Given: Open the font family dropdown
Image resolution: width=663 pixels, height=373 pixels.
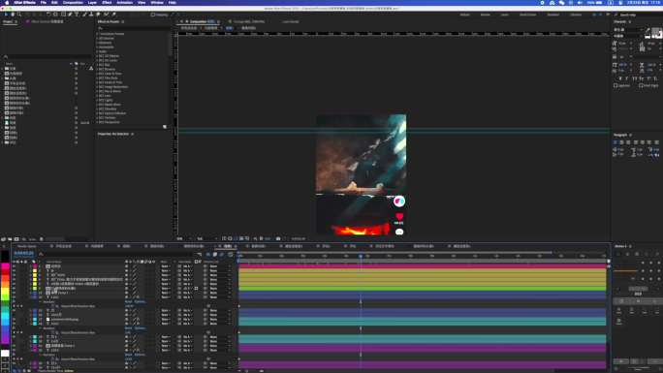Looking at the screenshot, I should click(x=628, y=30).
